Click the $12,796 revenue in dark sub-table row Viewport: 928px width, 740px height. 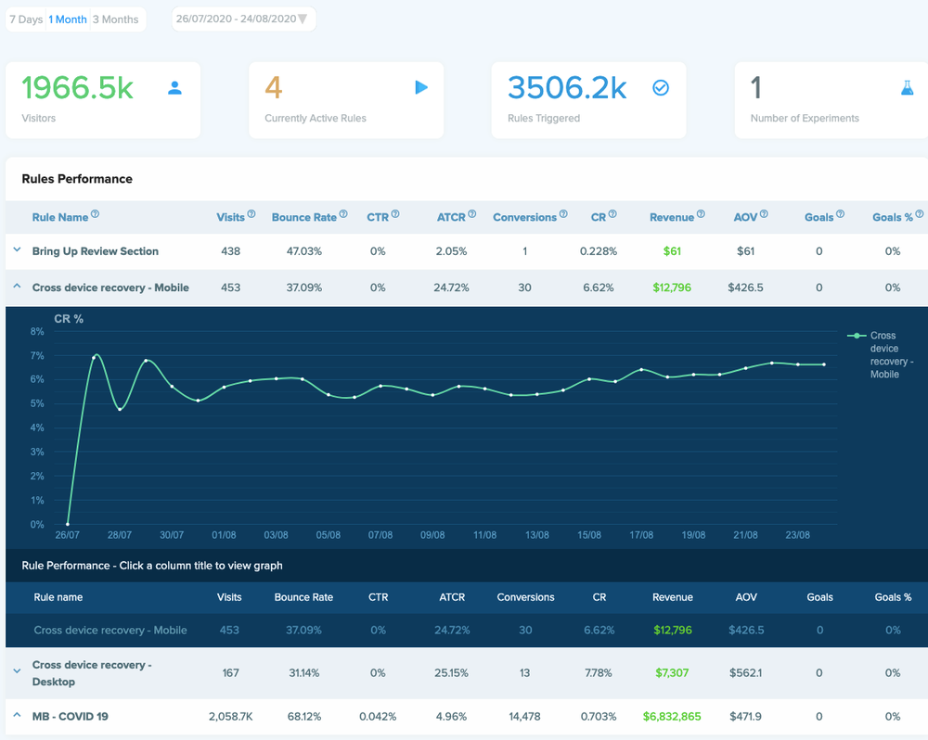(x=672, y=630)
